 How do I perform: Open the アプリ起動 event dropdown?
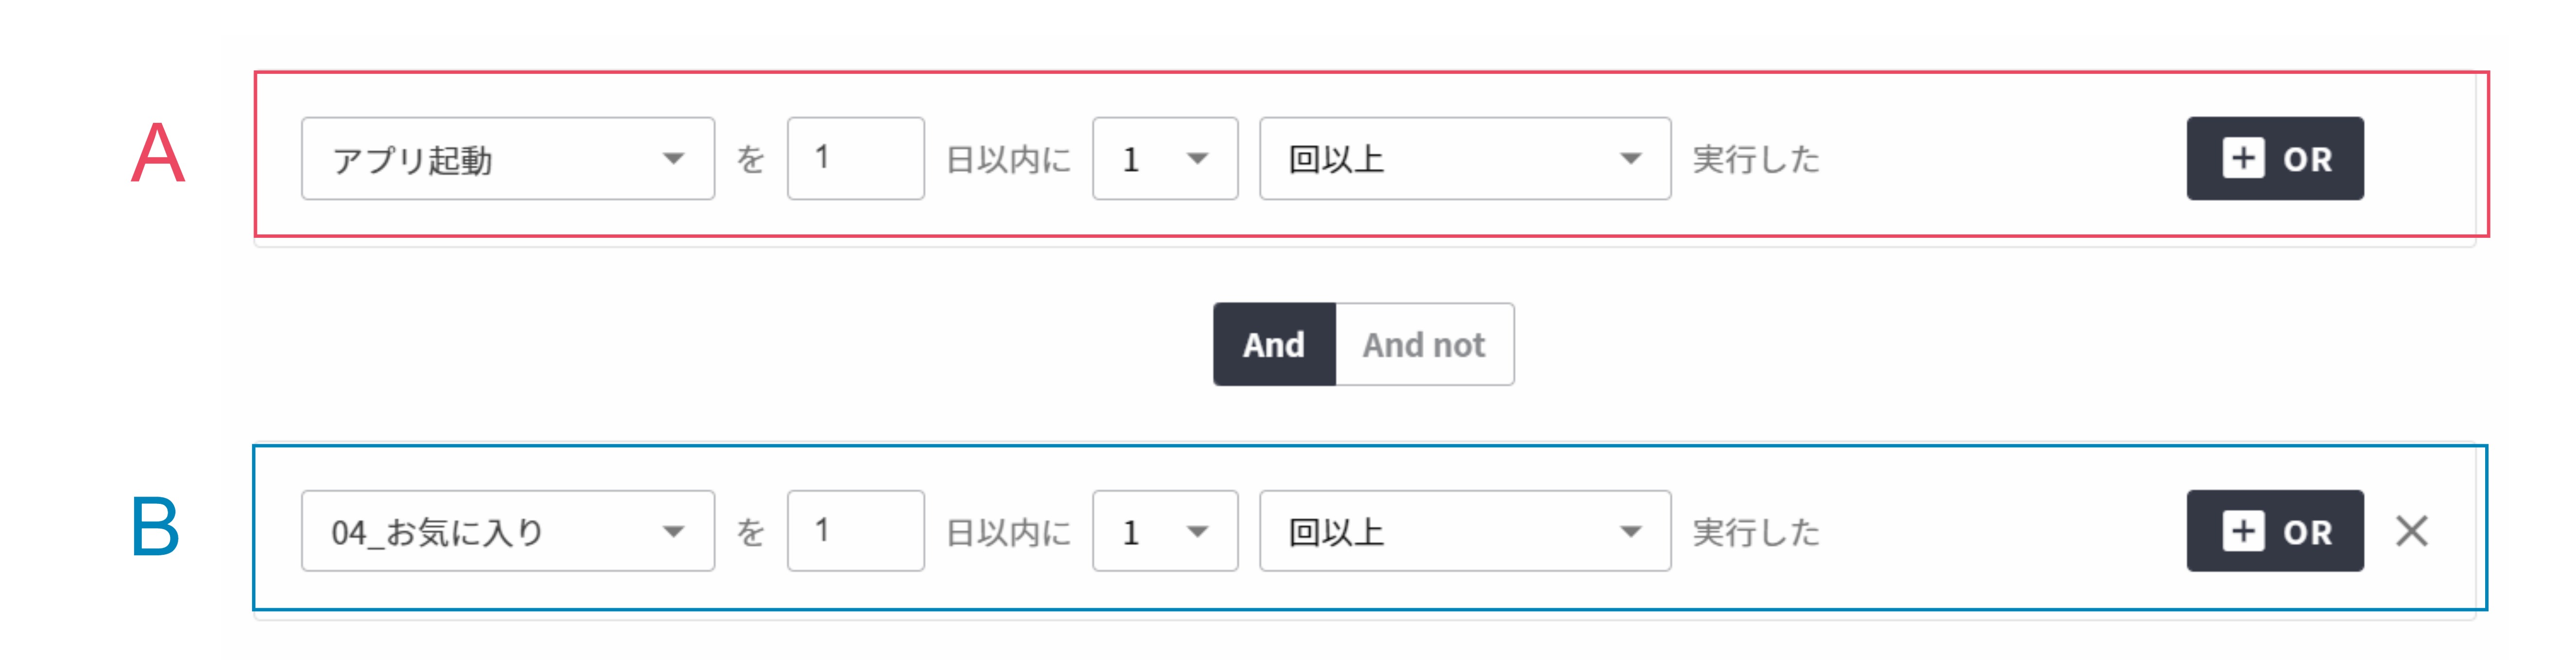508,158
